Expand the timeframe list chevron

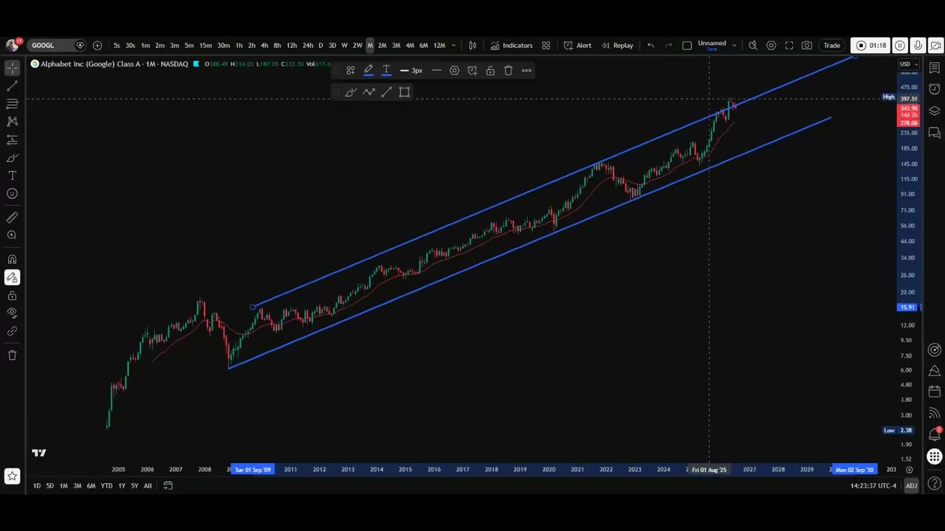pos(453,46)
